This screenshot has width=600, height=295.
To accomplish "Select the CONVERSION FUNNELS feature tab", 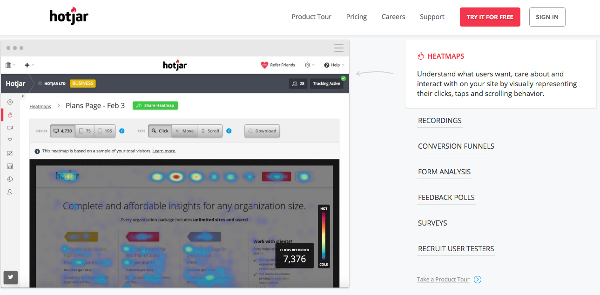I will (456, 146).
